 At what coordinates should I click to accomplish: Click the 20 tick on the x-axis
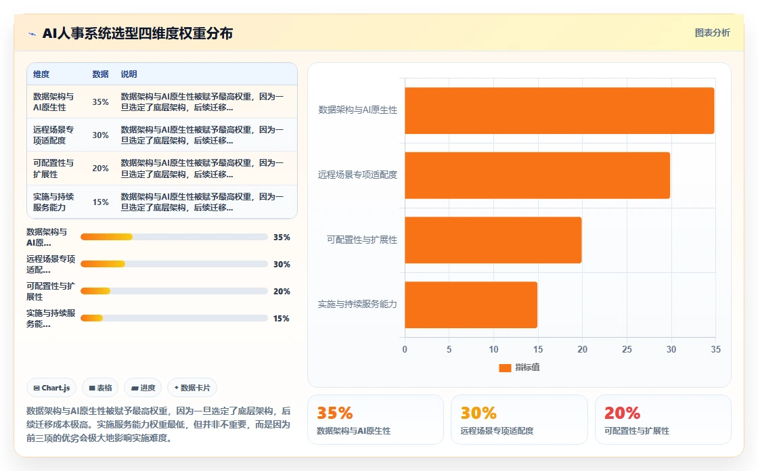click(582, 350)
